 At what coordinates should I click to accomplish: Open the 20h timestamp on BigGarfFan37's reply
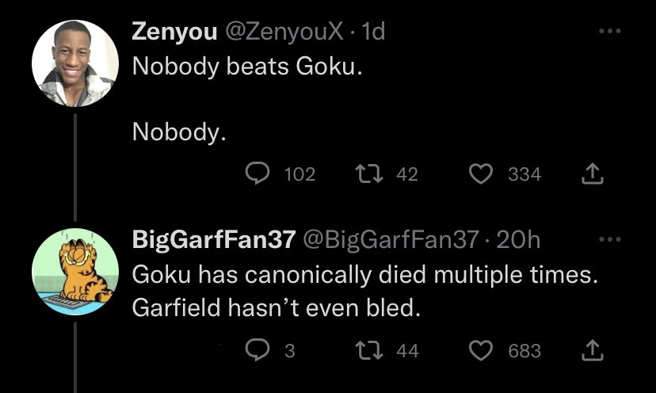click(x=521, y=239)
